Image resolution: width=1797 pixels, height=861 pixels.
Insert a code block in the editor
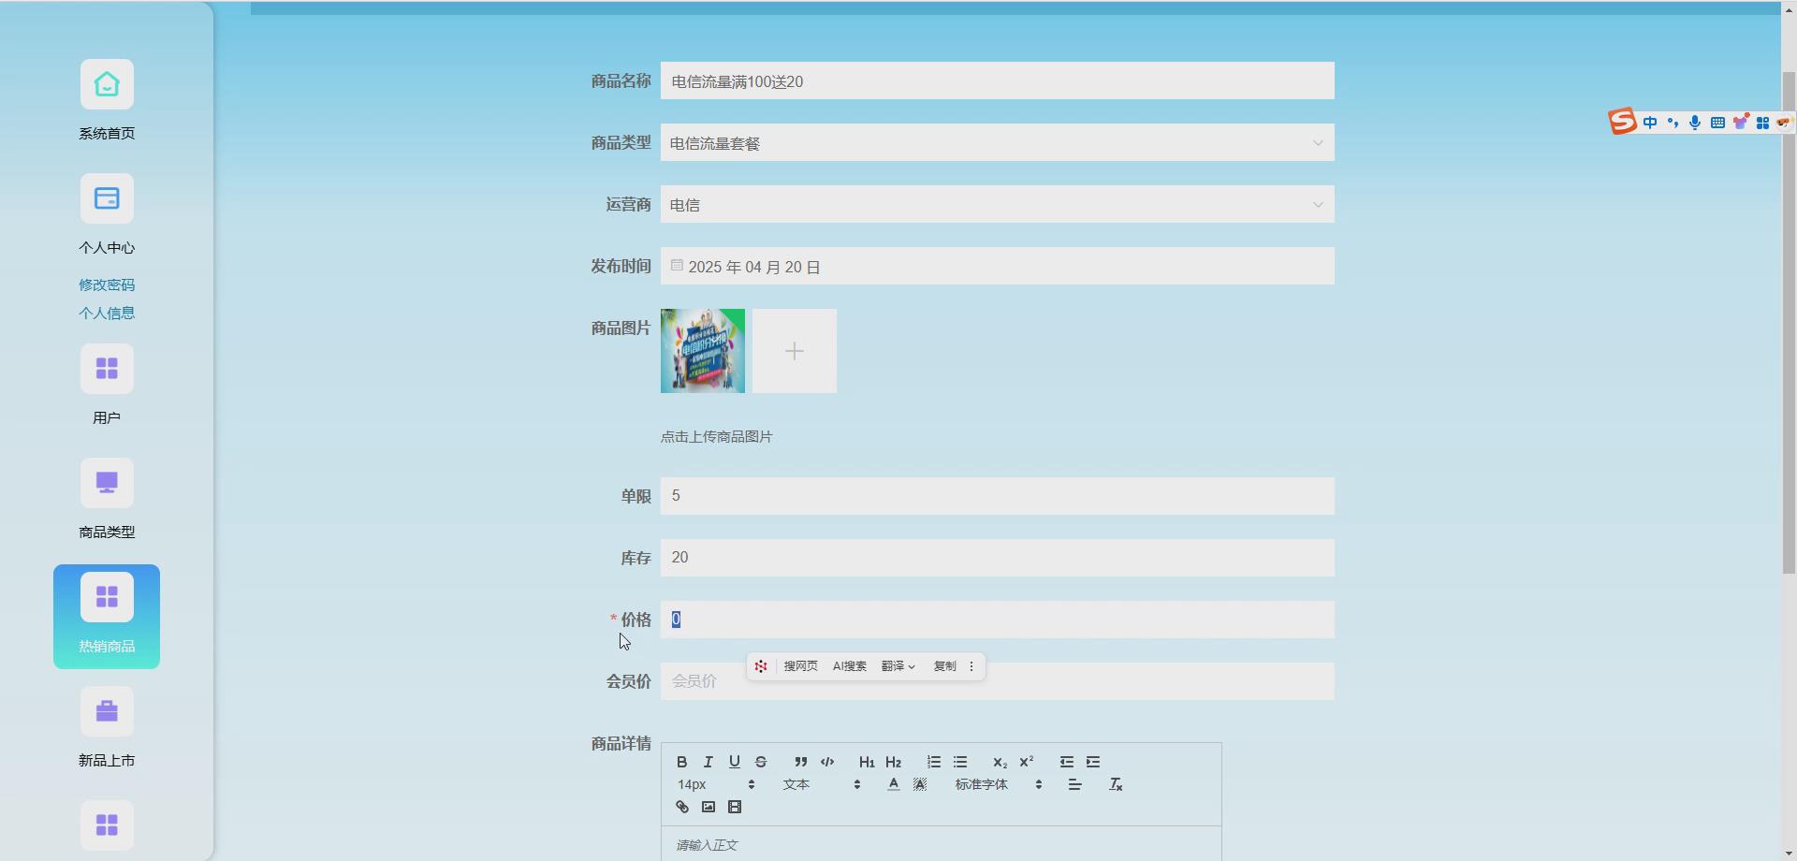[827, 762]
